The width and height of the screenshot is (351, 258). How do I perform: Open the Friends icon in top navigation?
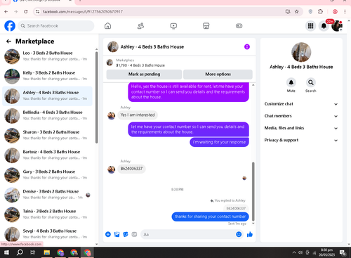click(x=140, y=26)
